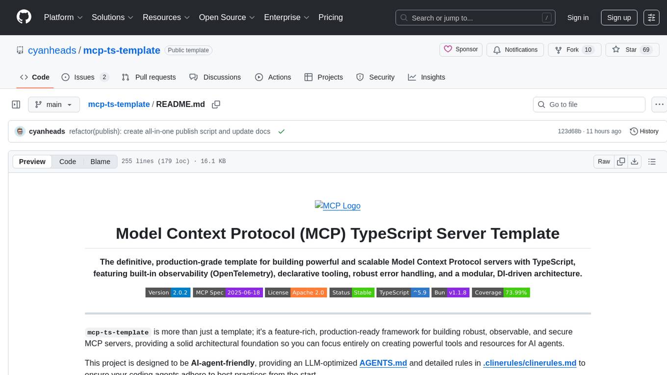This screenshot has height=375, width=667.
Task: Open the GitHub home logo
Action: click(x=24, y=17)
